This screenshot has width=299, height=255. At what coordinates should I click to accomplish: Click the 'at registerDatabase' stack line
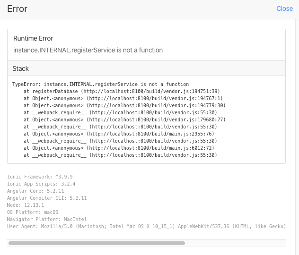click(x=122, y=91)
